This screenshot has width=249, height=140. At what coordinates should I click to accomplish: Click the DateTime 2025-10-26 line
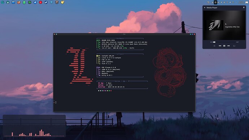click(x=111, y=87)
